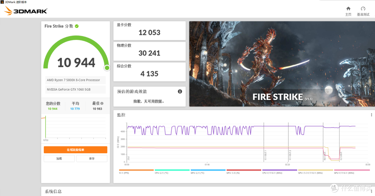Click the 01:40 timeline marker on chart
This screenshot has width=375, height=196.
pos(207,165)
